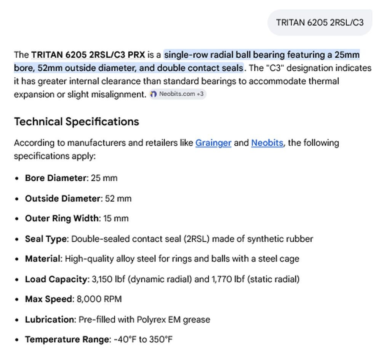Open the Neobits retailer link
Viewport: 381px width, 351px height.
[267, 143]
